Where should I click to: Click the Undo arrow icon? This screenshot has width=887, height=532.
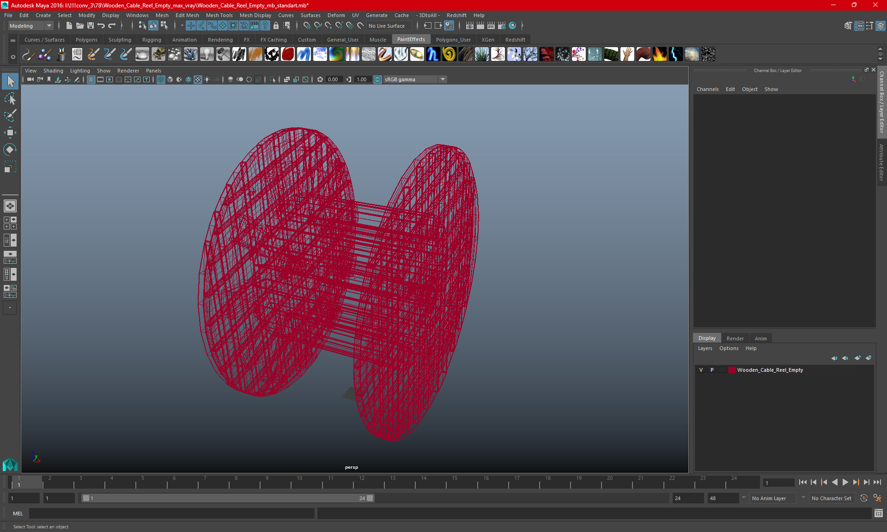tap(101, 26)
